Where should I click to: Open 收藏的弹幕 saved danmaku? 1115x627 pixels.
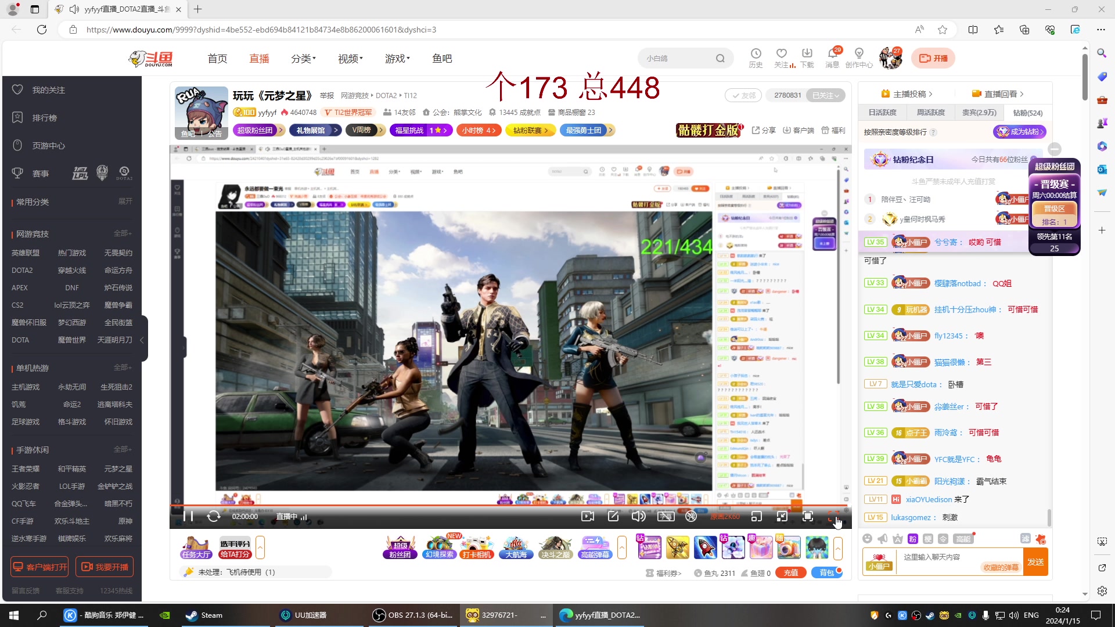[1001, 567]
